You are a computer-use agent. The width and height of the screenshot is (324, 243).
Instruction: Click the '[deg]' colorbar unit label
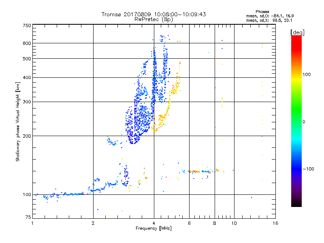[x=297, y=32]
